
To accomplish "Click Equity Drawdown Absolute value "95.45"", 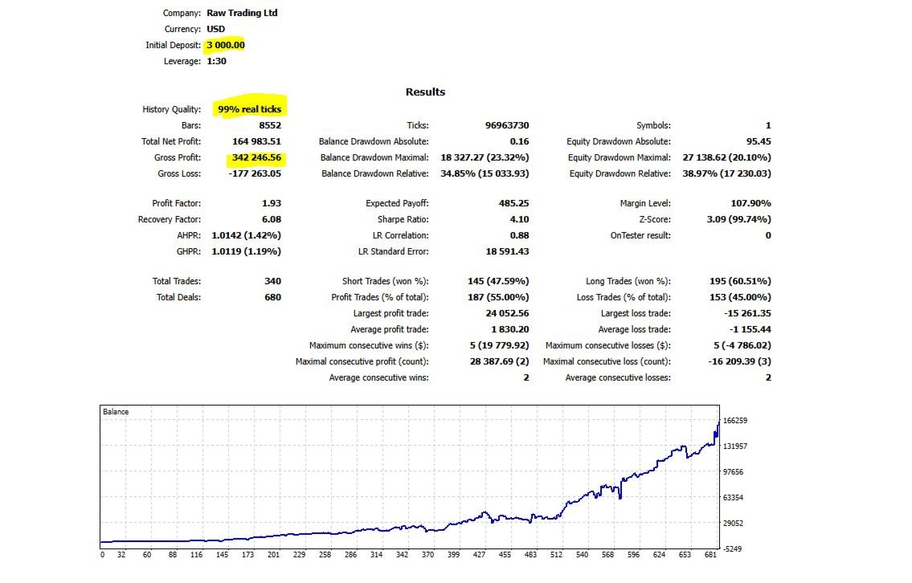I will (759, 141).
